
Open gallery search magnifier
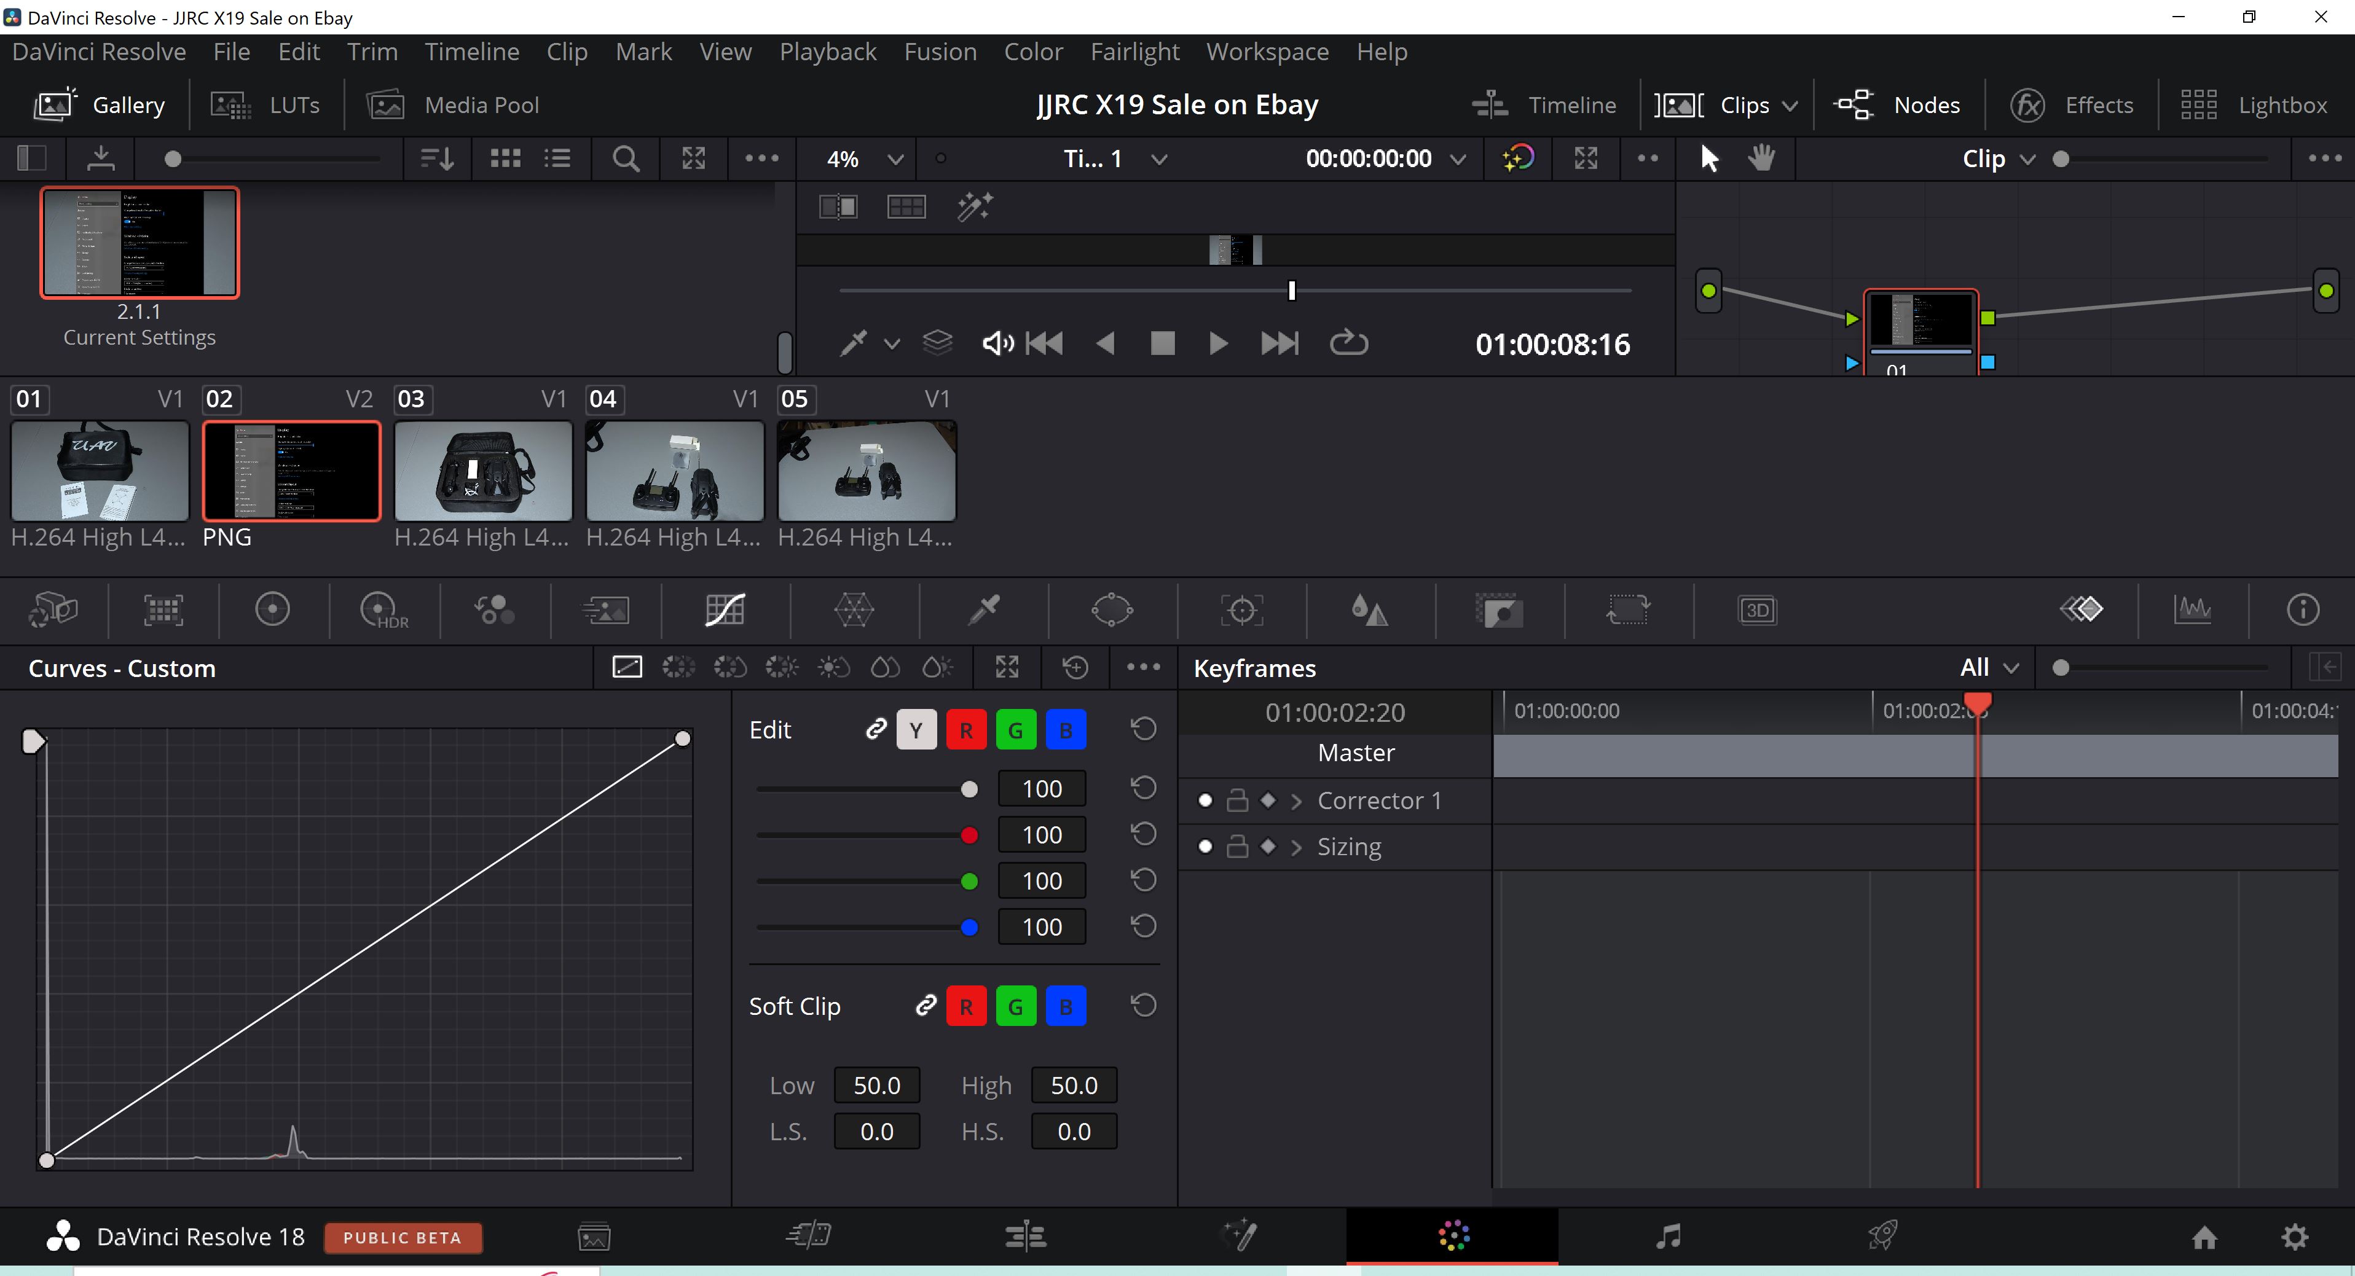pos(626,159)
